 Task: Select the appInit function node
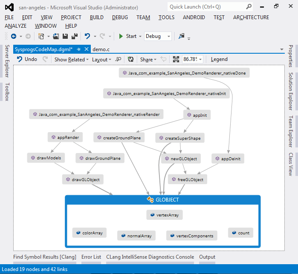[x=197, y=115]
